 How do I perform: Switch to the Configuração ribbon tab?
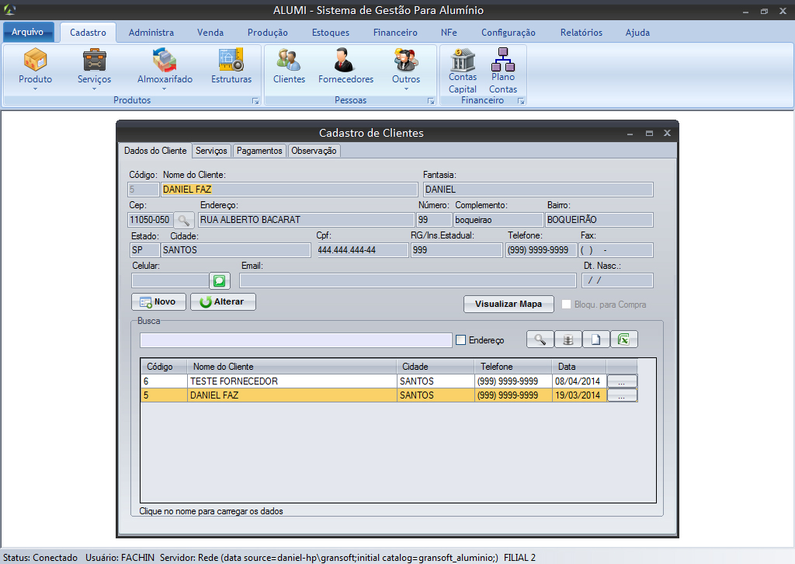(x=508, y=33)
